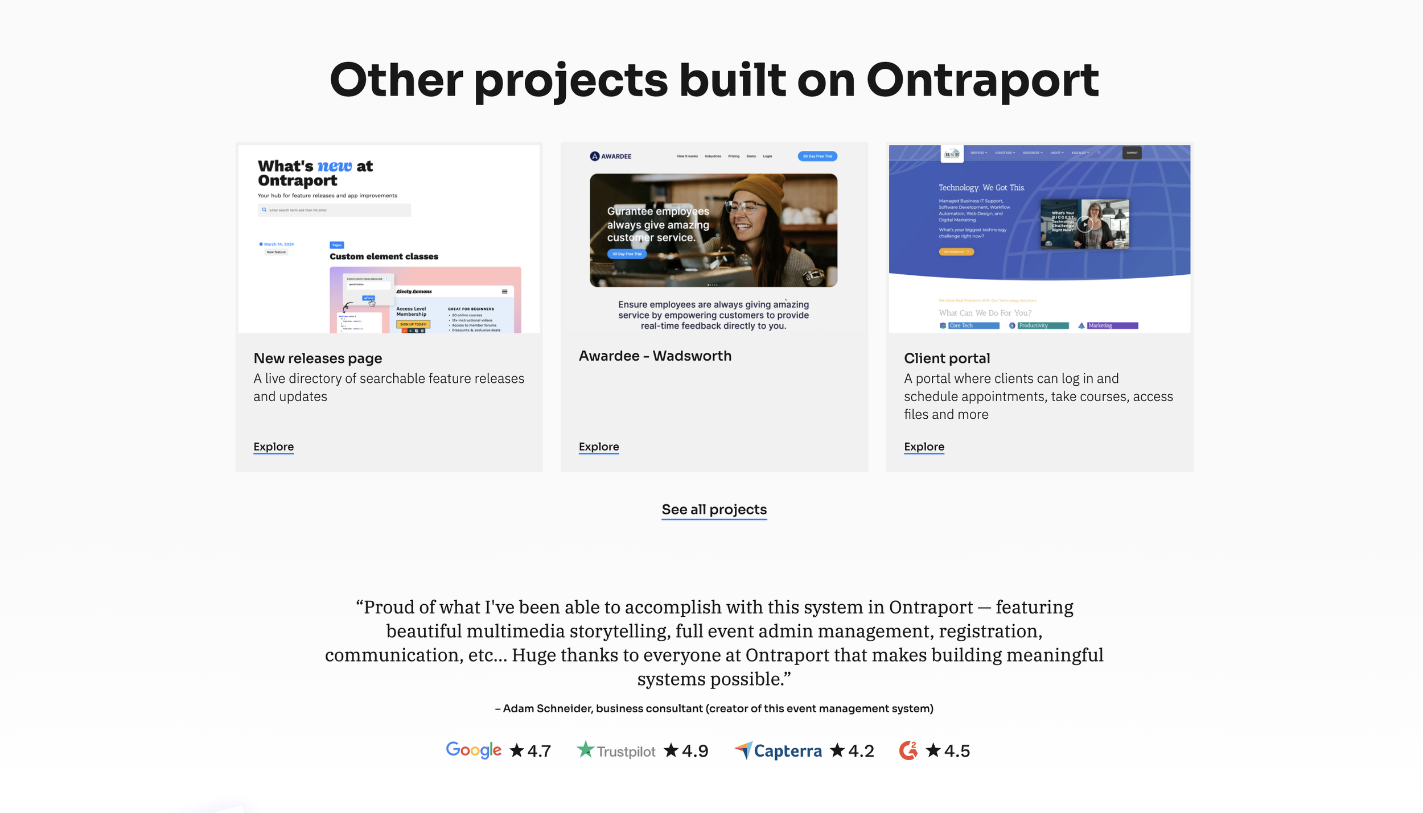Click the star beside Capterra 4.2 rating
This screenshot has width=1423, height=813.
coord(837,750)
